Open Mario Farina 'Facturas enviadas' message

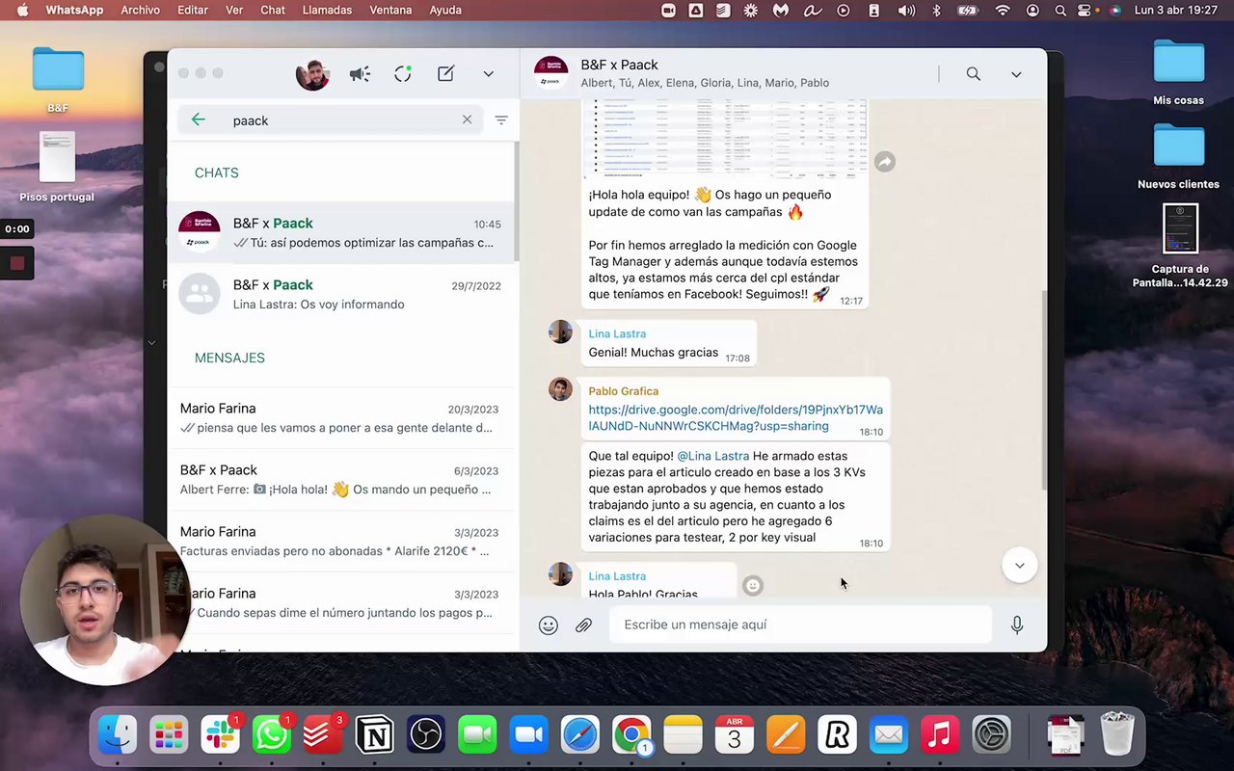[341, 542]
